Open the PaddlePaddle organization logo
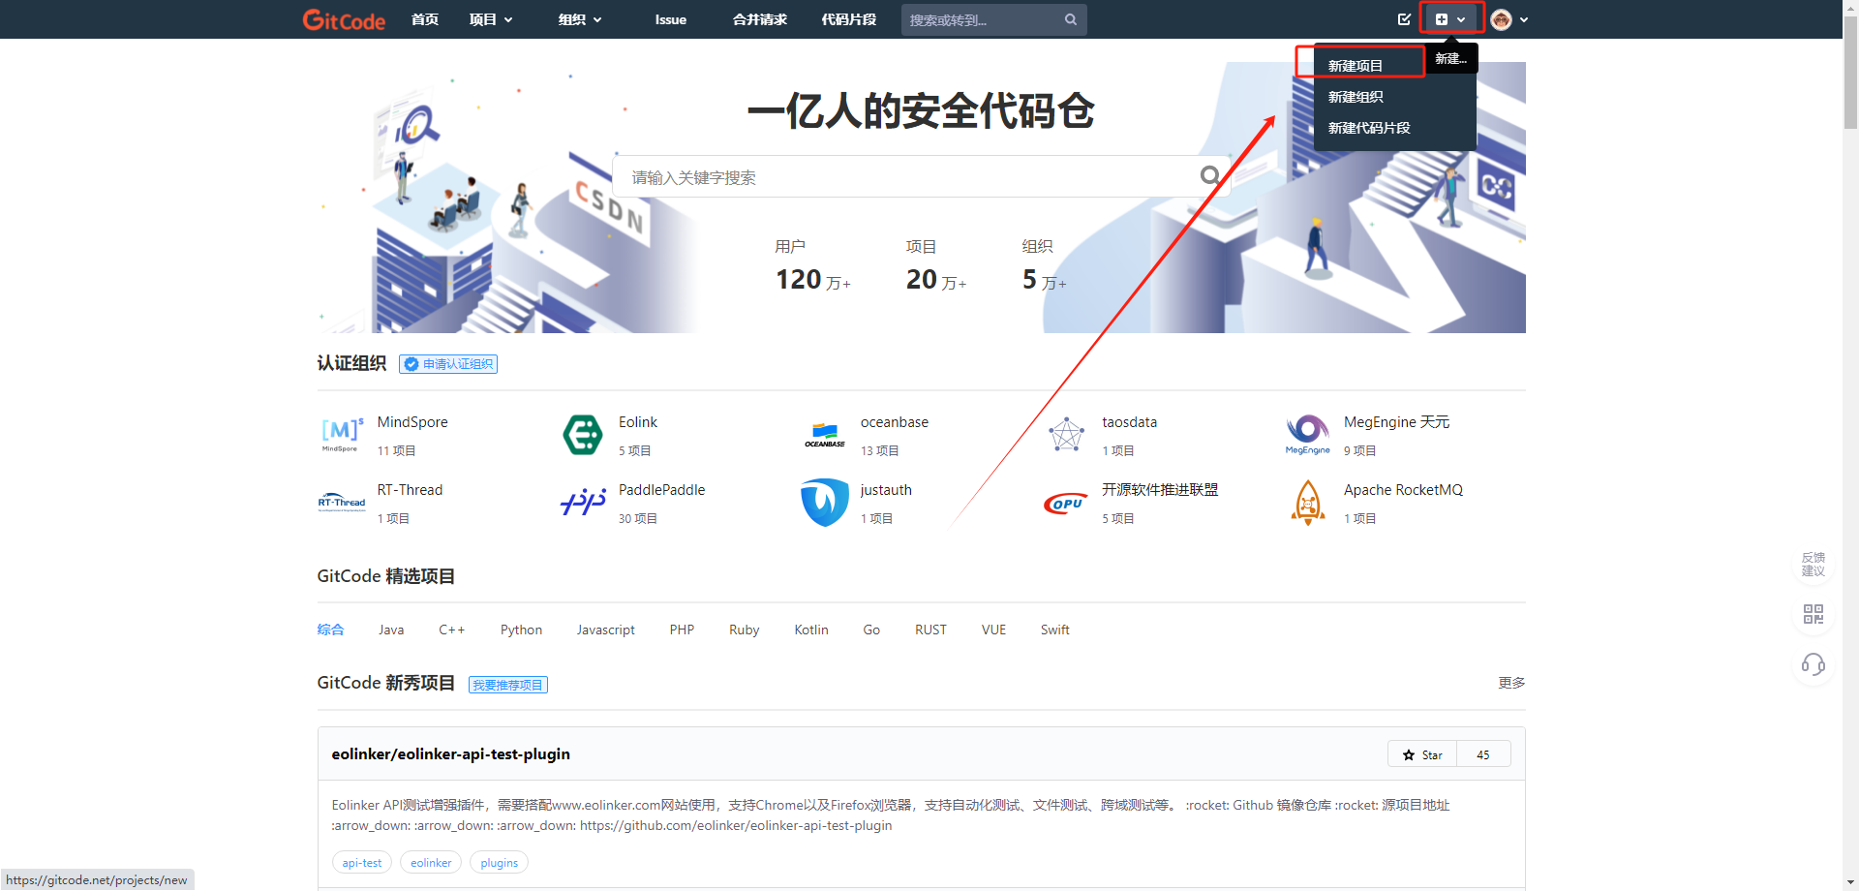This screenshot has height=891, width=1859. [x=583, y=503]
